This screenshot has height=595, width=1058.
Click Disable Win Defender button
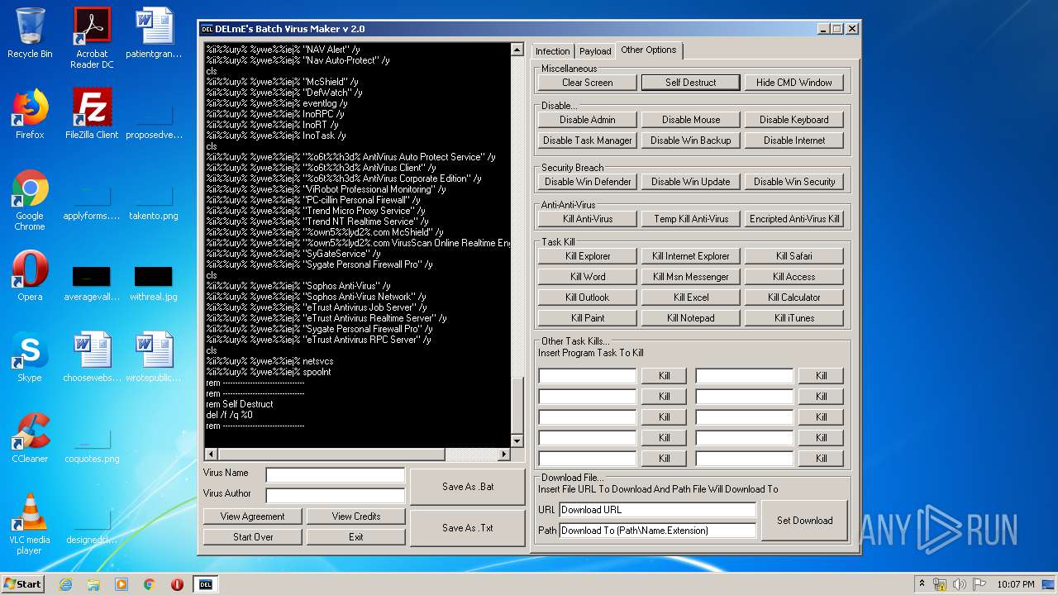[x=588, y=182]
